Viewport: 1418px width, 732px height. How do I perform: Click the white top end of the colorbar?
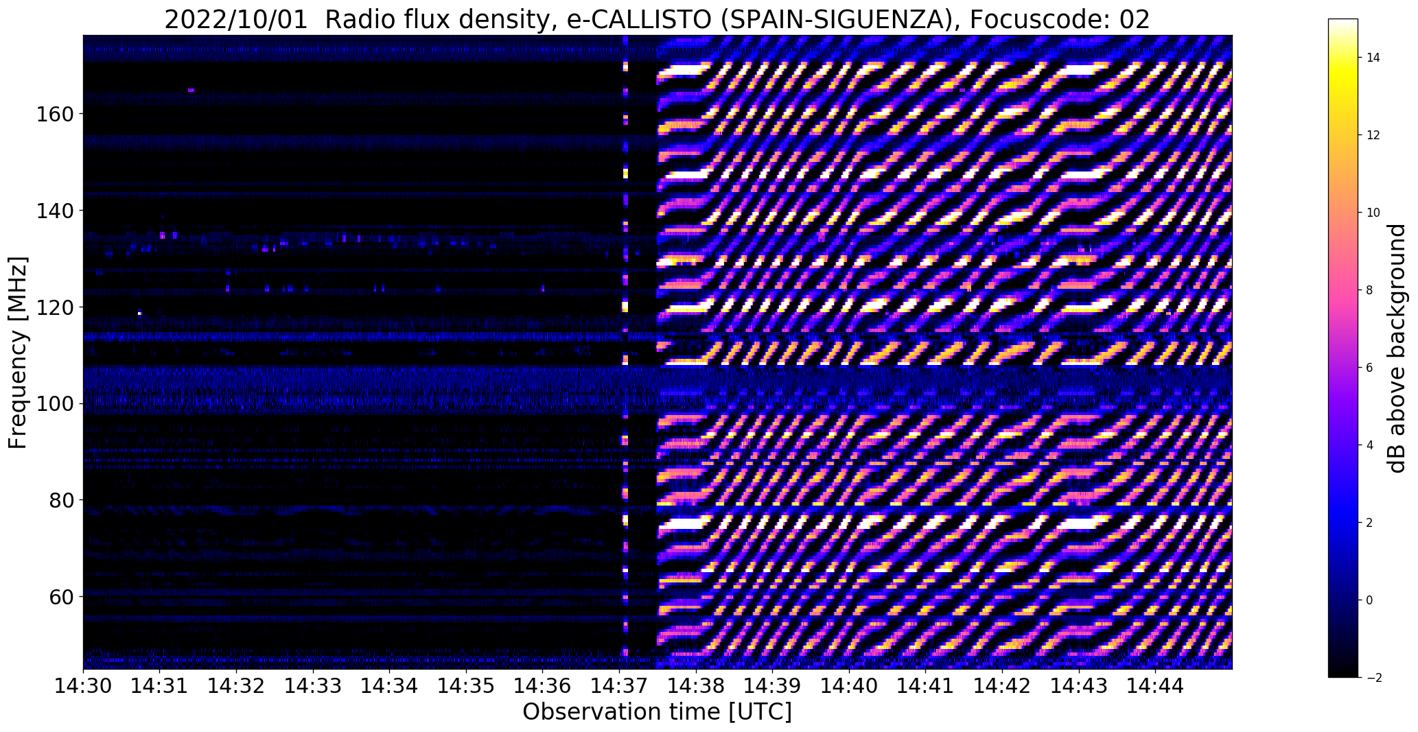coord(1343,24)
